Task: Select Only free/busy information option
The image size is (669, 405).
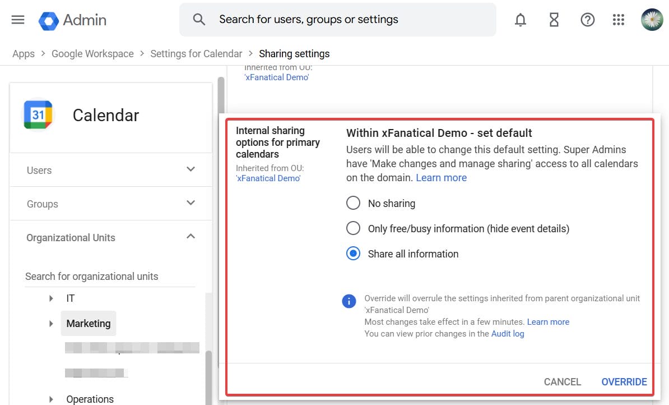Action: coord(354,228)
